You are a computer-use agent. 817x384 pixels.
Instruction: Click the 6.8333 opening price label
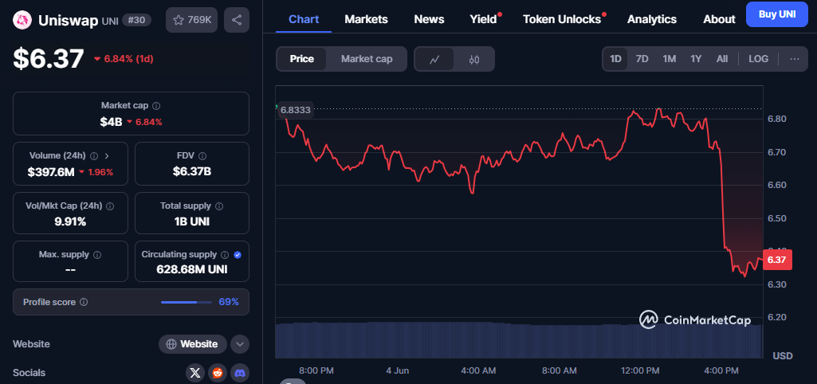point(296,110)
